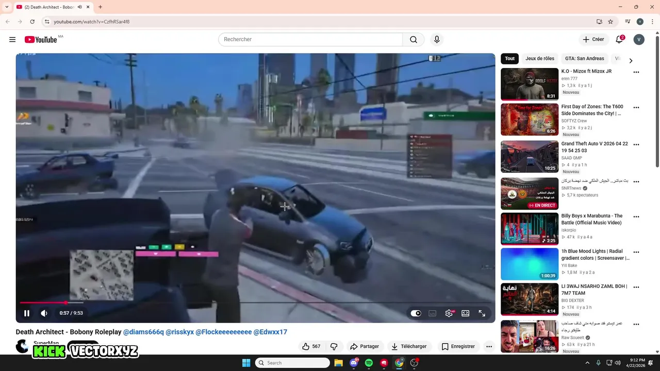Go back in Chrome
Viewport: 660px width, 371px height.
(x=8, y=22)
